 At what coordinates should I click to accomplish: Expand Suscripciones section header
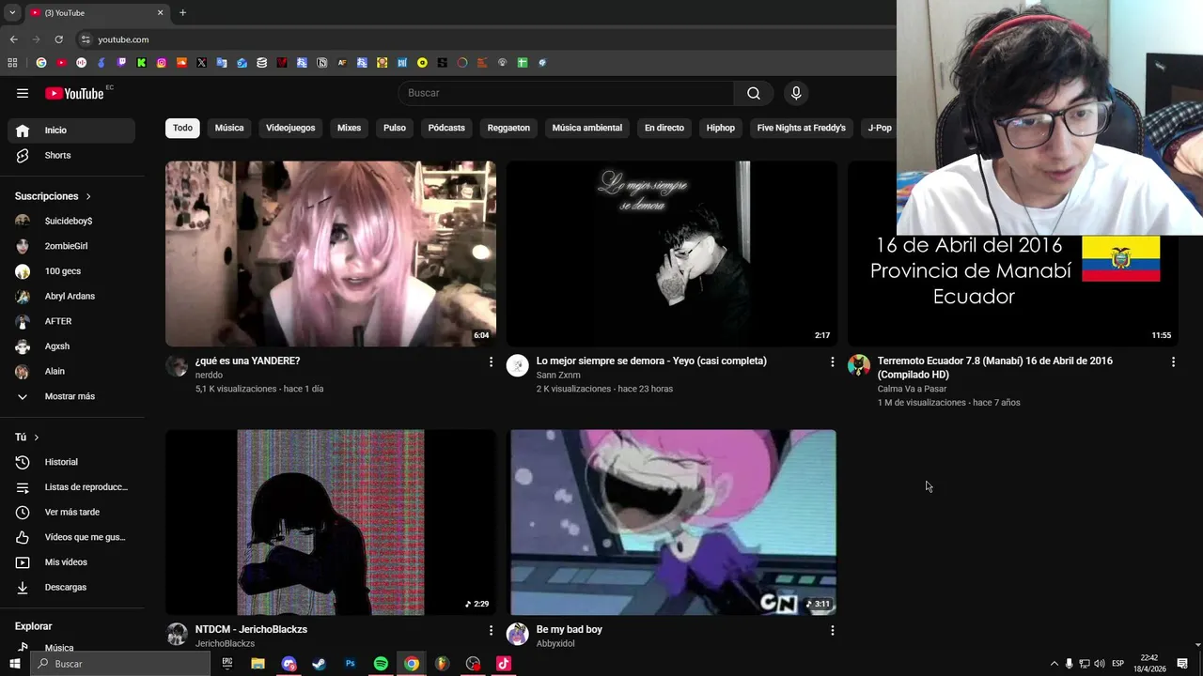(54, 196)
